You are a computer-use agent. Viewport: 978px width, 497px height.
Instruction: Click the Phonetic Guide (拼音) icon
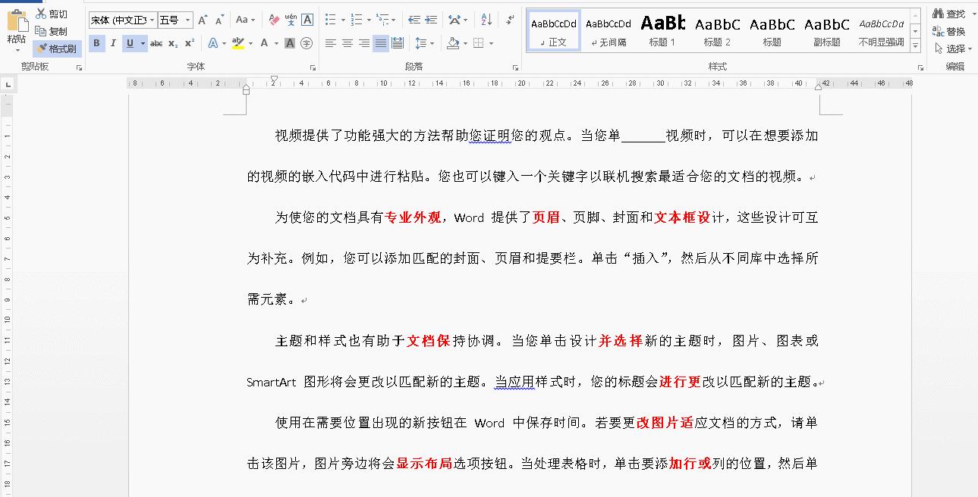point(291,20)
